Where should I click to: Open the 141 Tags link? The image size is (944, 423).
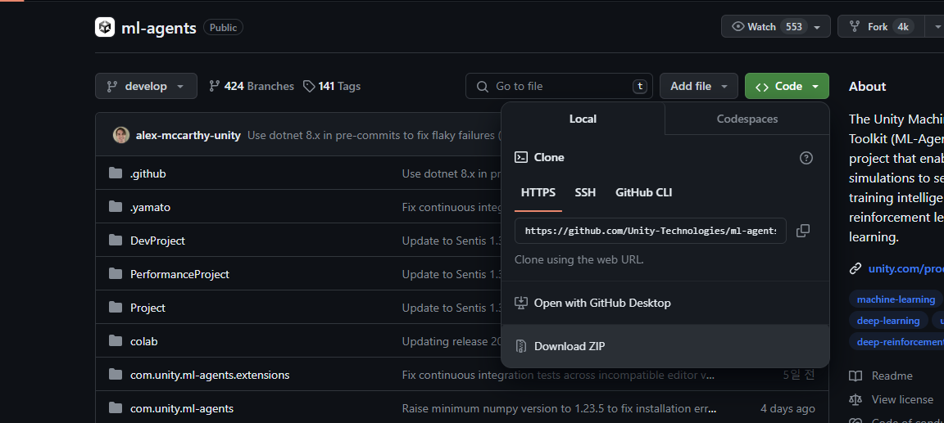pos(332,86)
